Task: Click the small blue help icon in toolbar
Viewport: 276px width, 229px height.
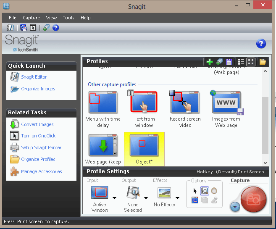Action: pos(55,28)
